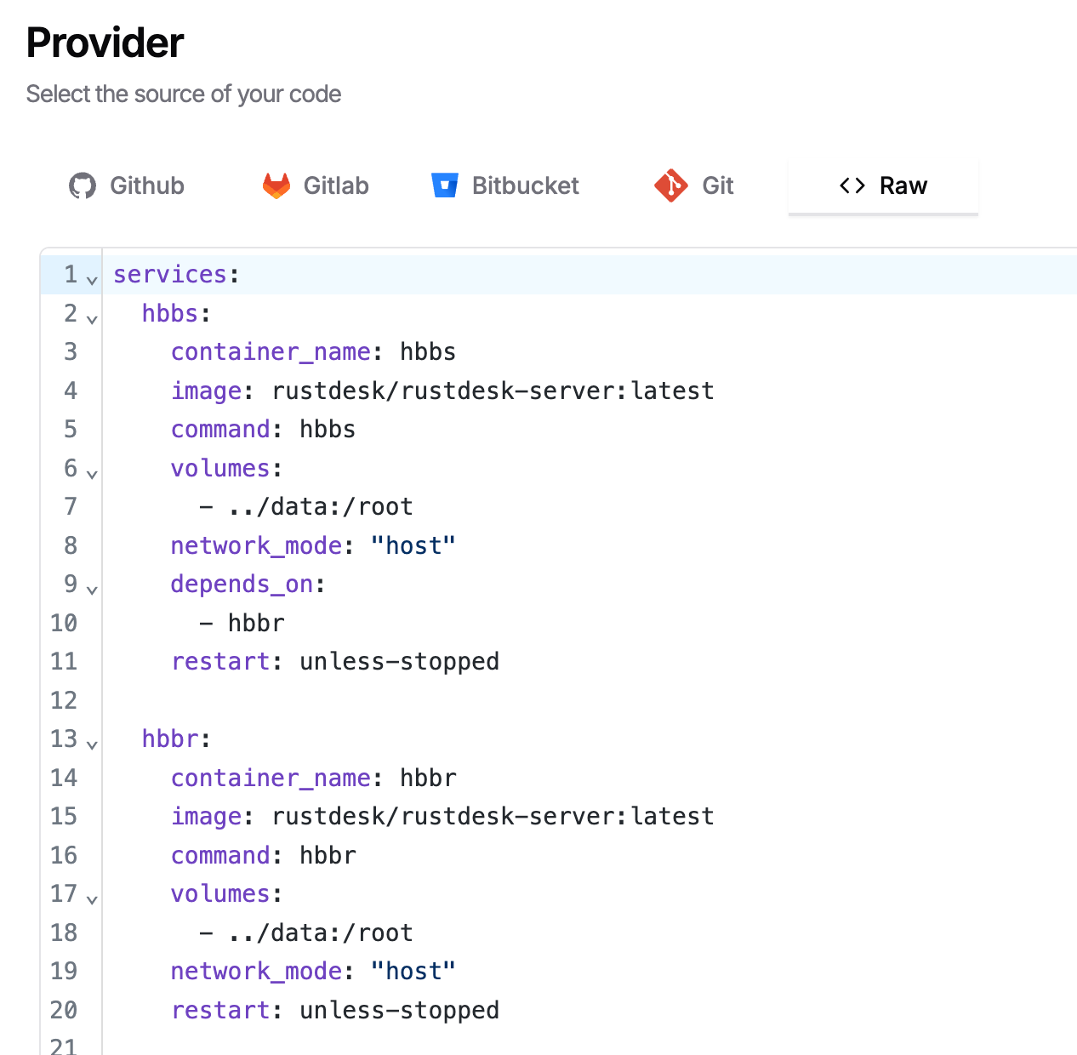This screenshot has width=1077, height=1055.
Task: Open the Bitbucket provider tab
Action: (505, 185)
